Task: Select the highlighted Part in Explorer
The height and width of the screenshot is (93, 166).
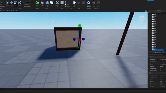Action: tap(158, 50)
